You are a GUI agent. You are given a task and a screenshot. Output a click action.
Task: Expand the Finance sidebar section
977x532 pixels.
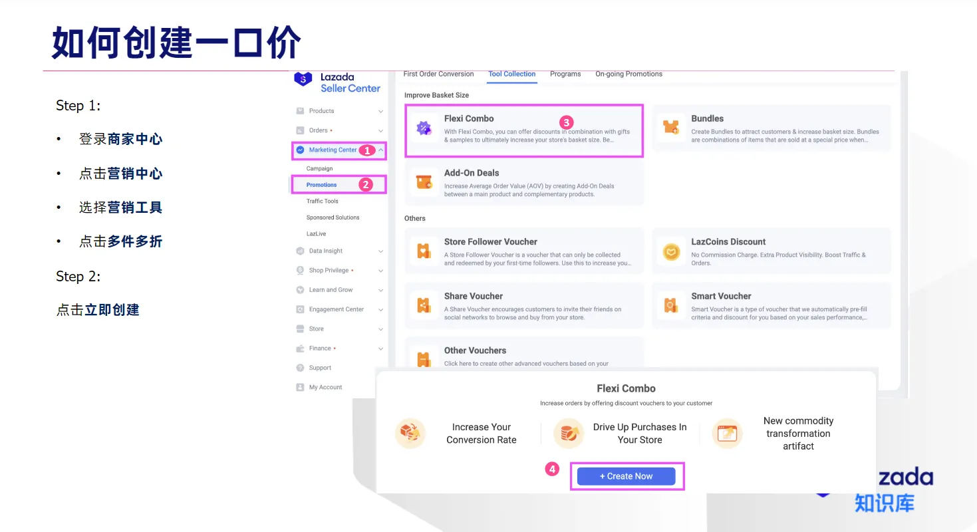[339, 348]
